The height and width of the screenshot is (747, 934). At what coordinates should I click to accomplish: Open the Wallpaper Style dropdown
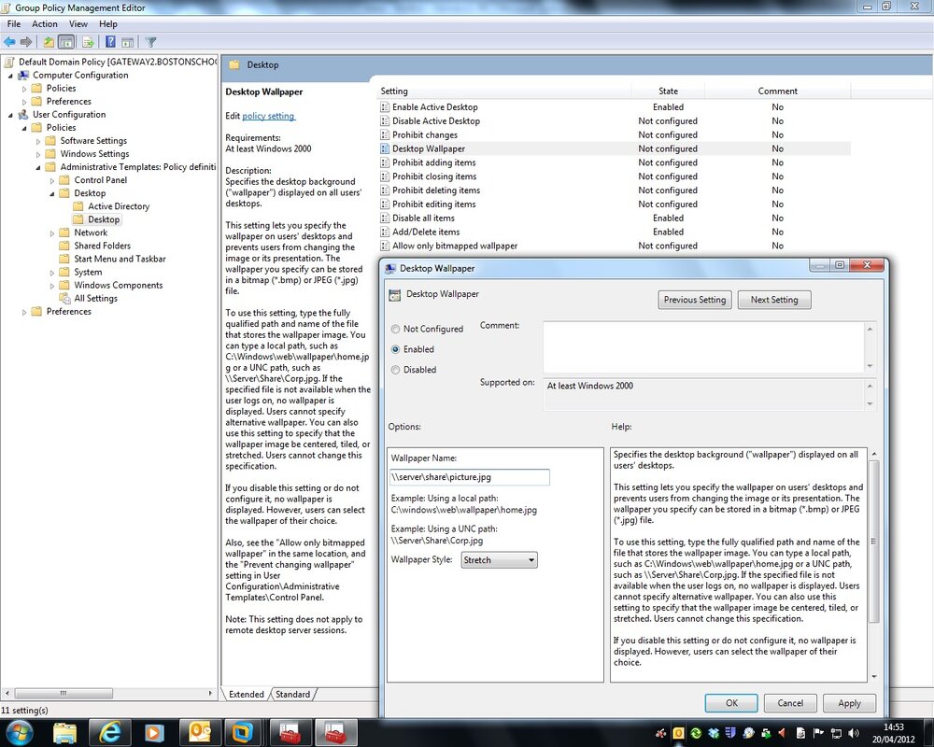pos(499,560)
